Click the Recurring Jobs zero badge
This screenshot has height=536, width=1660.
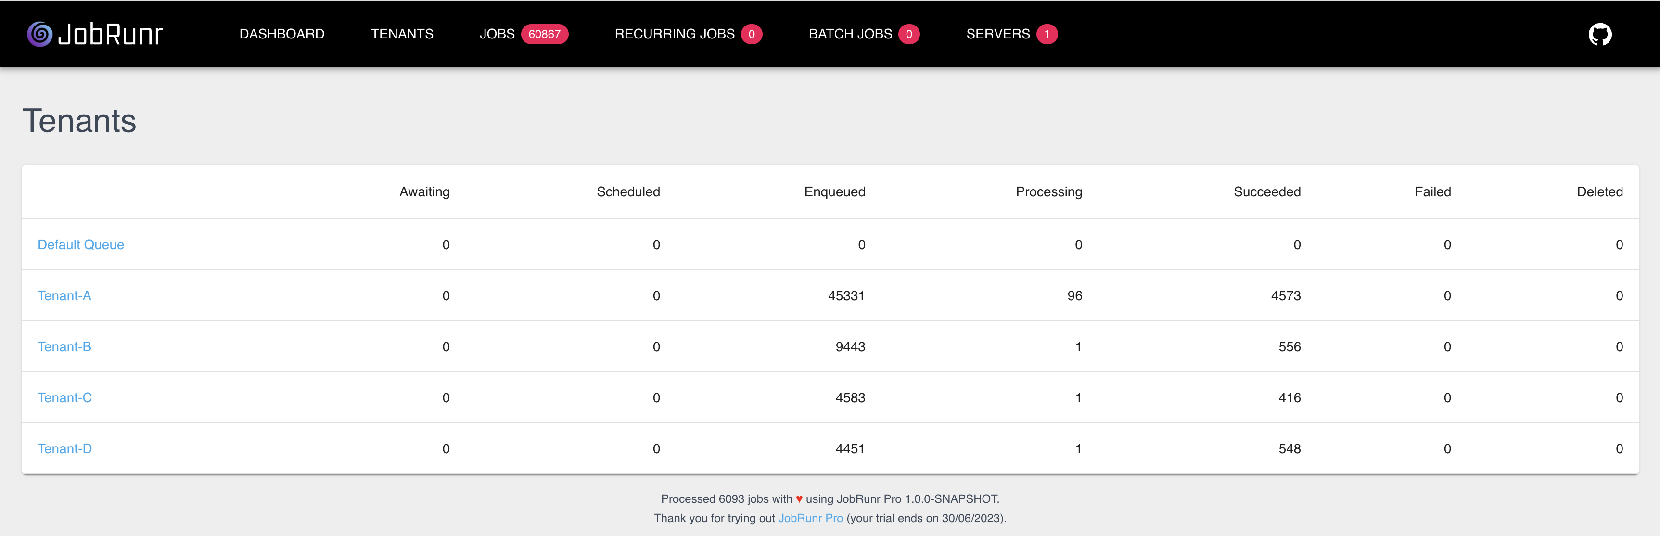751,34
